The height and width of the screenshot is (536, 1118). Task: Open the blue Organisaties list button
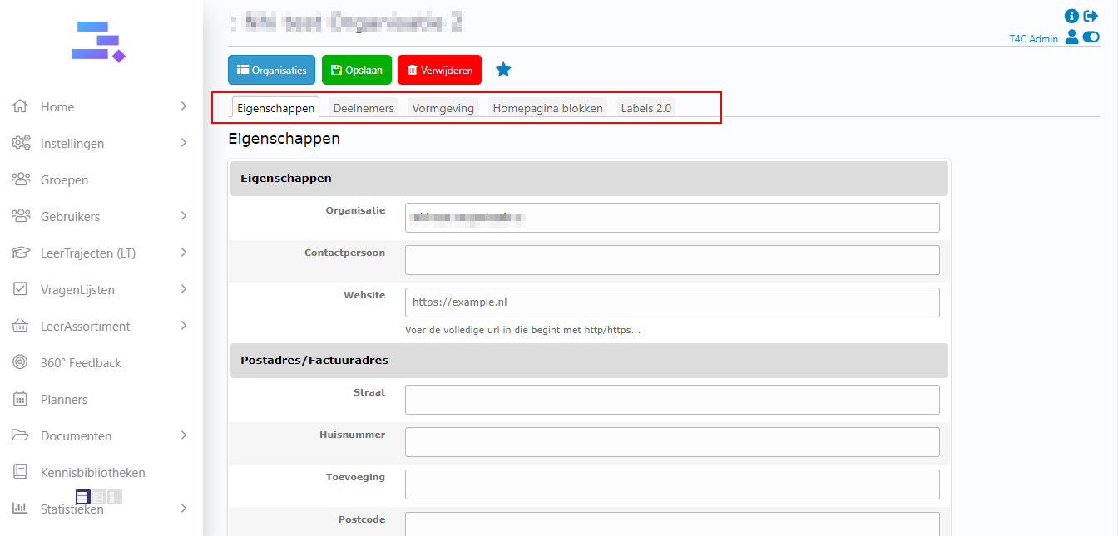tap(271, 71)
